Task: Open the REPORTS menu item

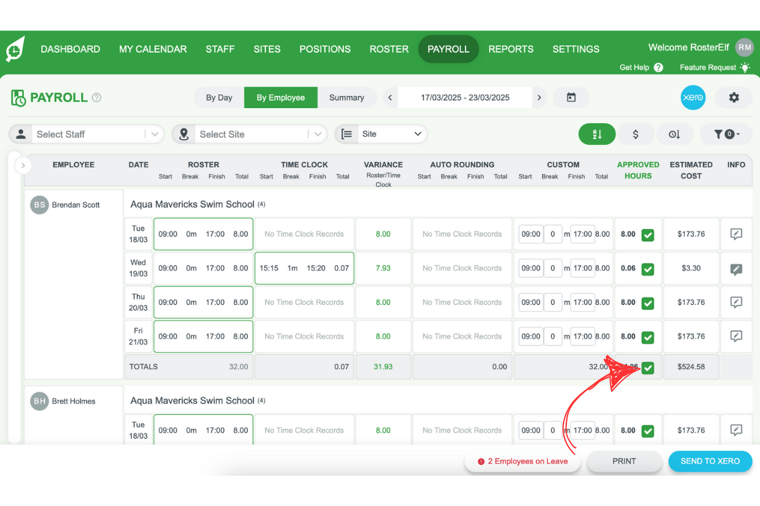Action: 511,49
